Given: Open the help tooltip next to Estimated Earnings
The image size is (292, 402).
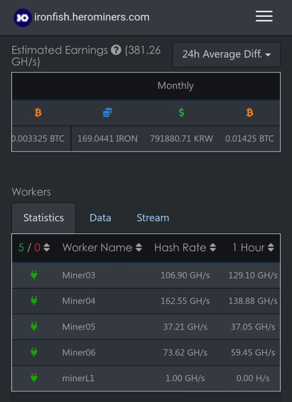Looking at the screenshot, I should point(116,50).
